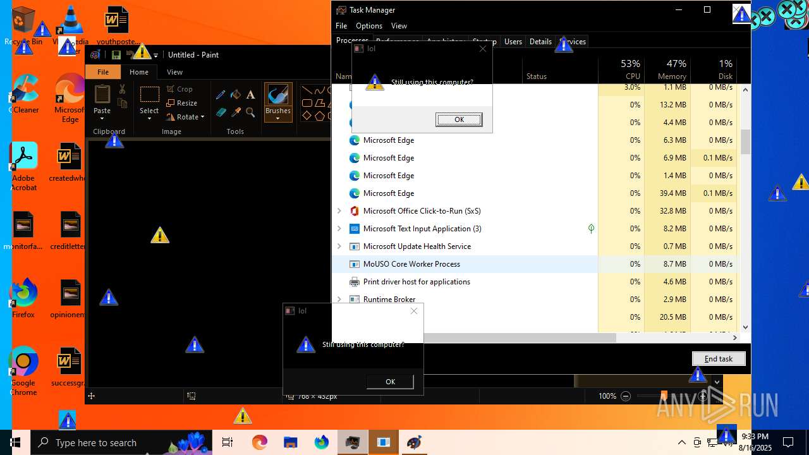Screen dimensions: 809x455
Task: Zoom out with Paint's minus button
Action: (x=626, y=396)
